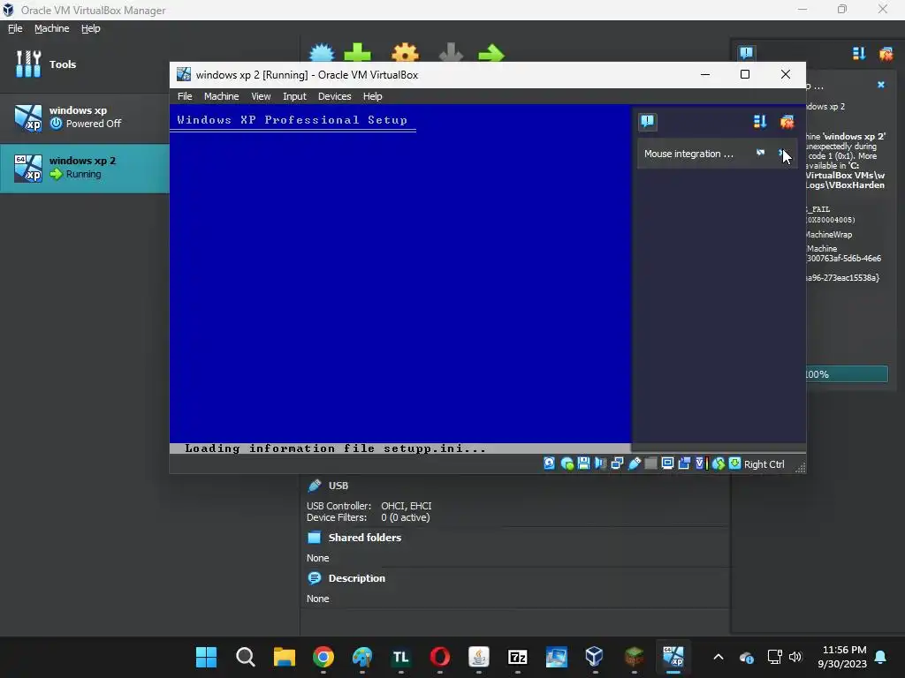Click the V virtualization features indicator in status bar
Image resolution: width=905 pixels, height=678 pixels.
701,463
